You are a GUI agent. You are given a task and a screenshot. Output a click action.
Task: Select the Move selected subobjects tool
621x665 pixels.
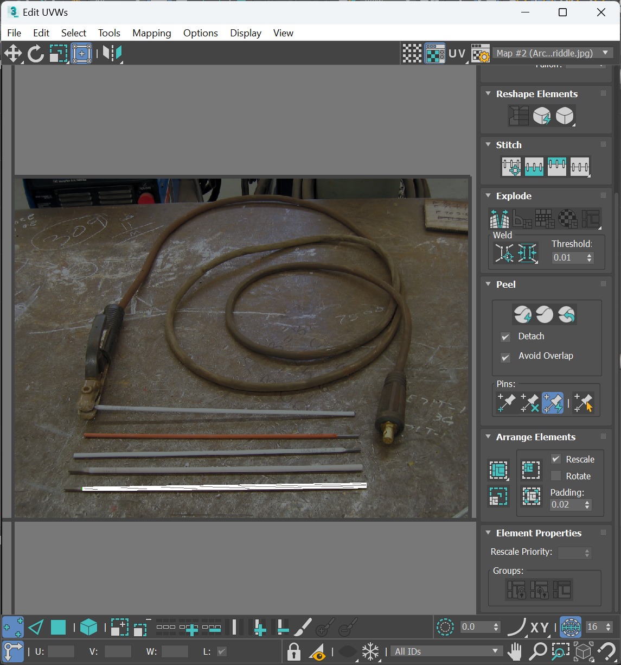[x=13, y=53]
